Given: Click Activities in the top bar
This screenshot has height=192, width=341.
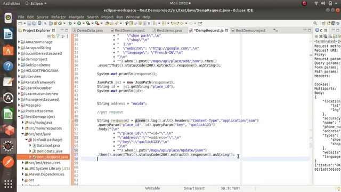Looking at the screenshot, I should click(x=11, y=3).
